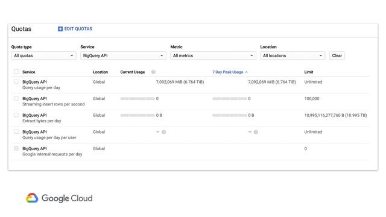This screenshot has width=386, height=217.
Task: Click Extract bytes per day 7 day peak bar
Action: pyautogui.click(x=229, y=115)
